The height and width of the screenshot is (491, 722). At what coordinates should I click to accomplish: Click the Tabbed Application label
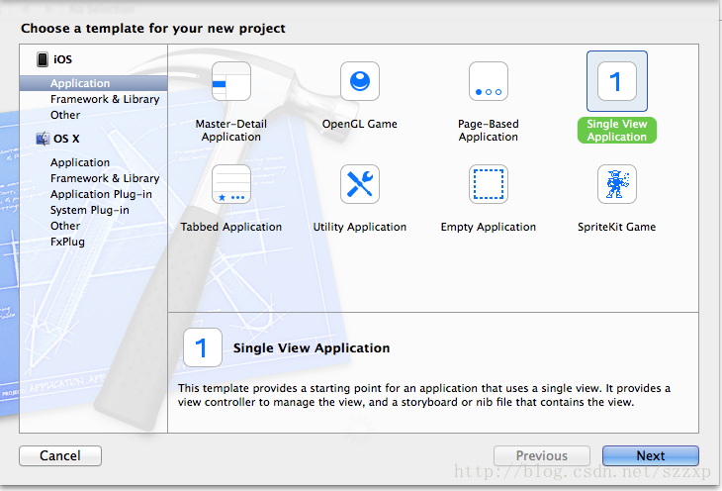(x=231, y=227)
